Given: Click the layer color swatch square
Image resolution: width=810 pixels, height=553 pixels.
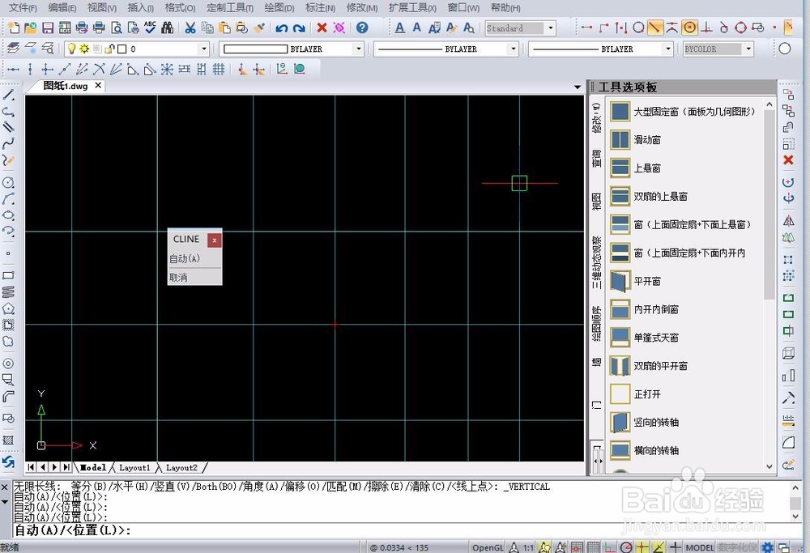Looking at the screenshot, I should 122,49.
